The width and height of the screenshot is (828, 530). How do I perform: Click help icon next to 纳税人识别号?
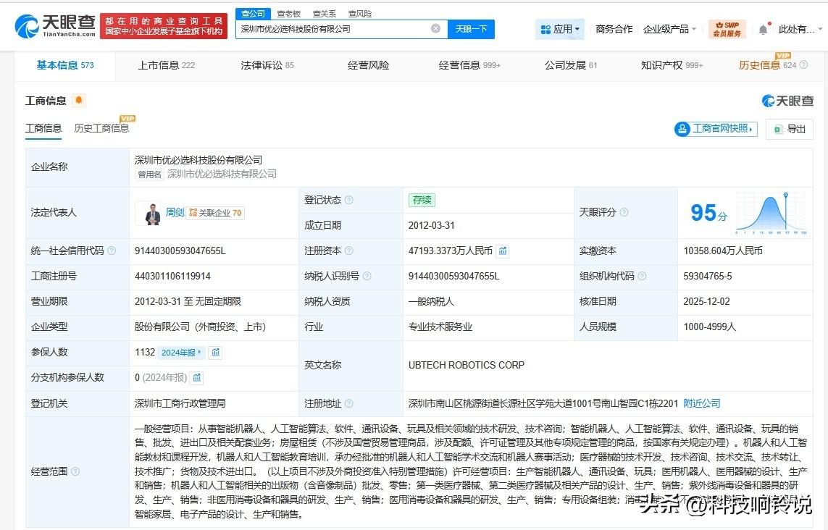point(367,276)
